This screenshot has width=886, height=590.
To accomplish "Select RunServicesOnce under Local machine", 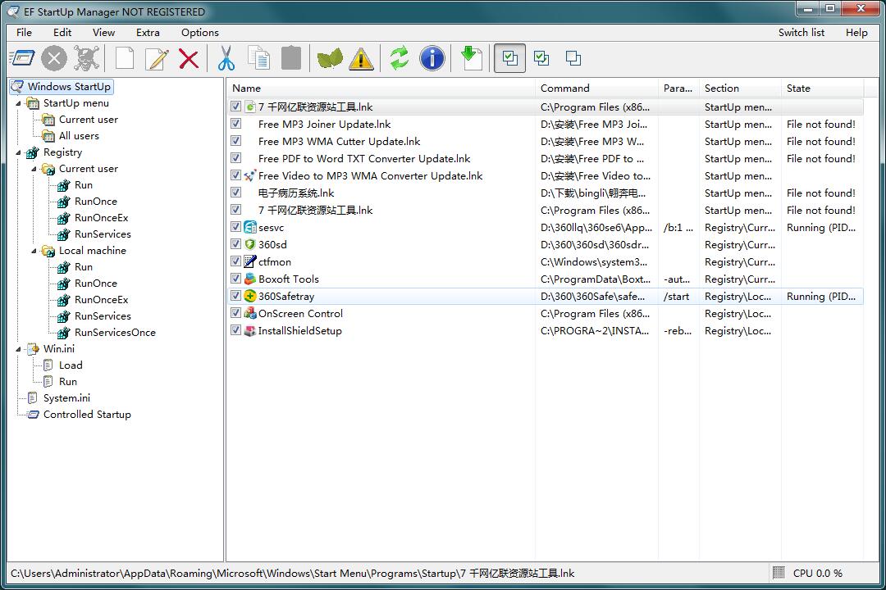I will pos(116,333).
